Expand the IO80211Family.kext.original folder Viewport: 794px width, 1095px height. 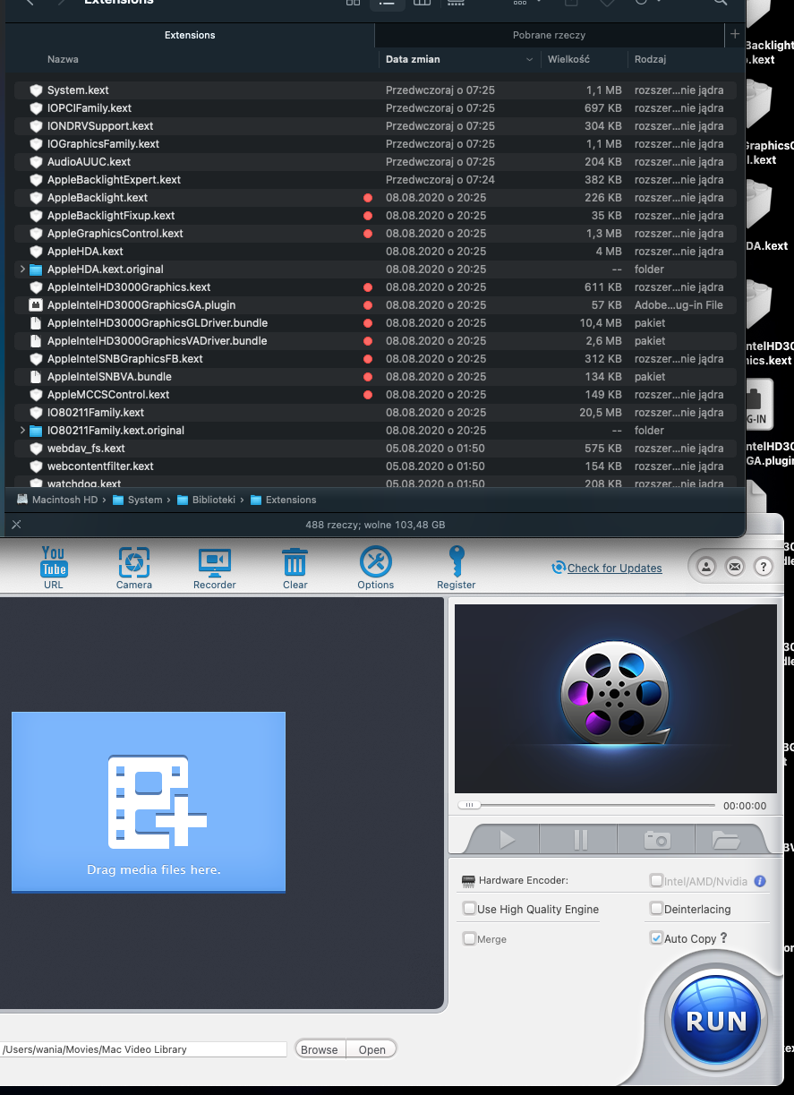pos(22,431)
